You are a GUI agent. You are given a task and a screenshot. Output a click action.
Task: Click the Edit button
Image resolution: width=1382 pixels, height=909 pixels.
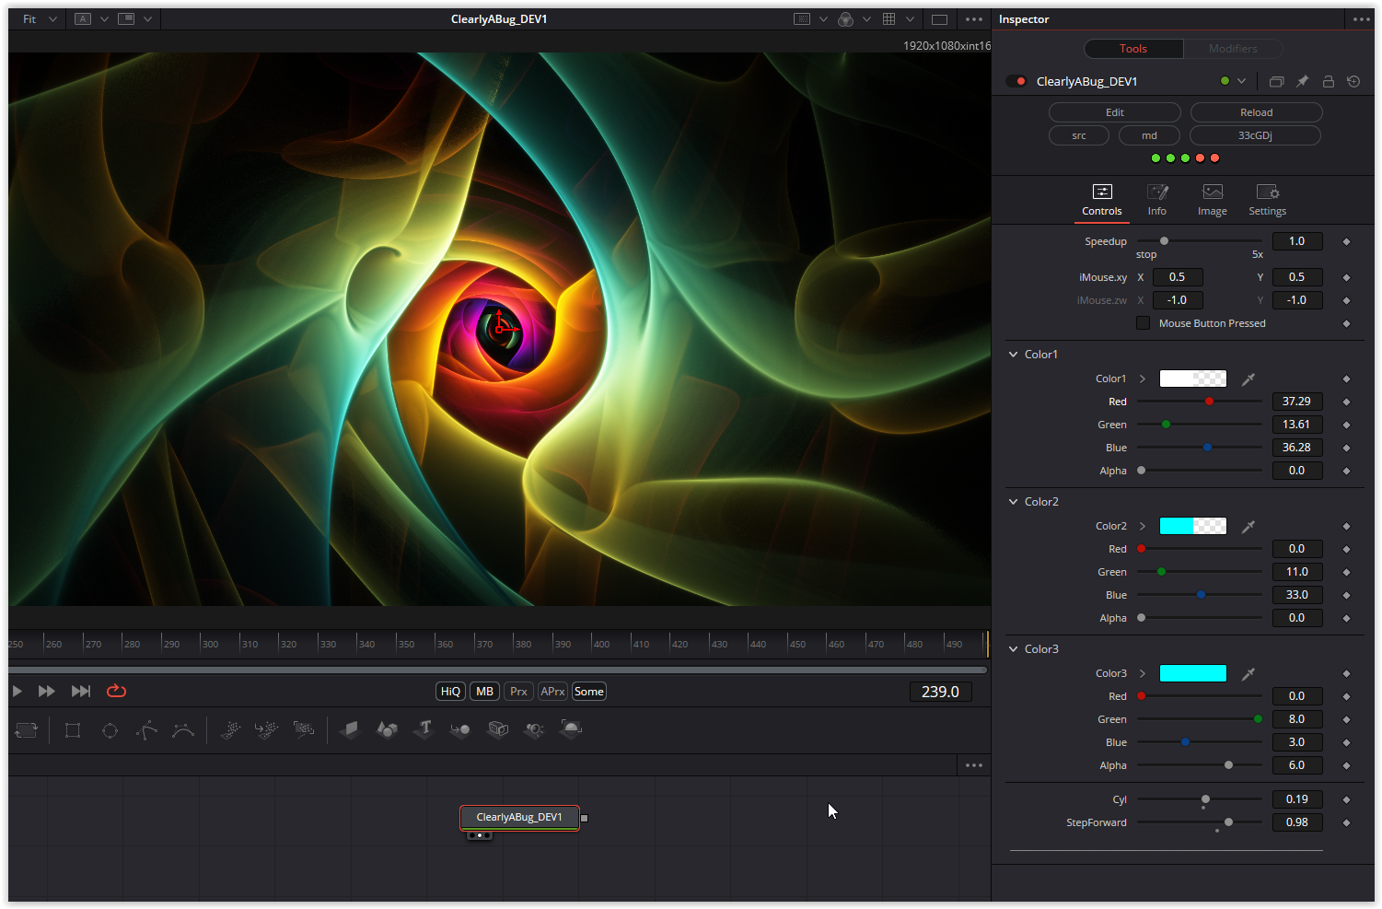click(x=1115, y=112)
